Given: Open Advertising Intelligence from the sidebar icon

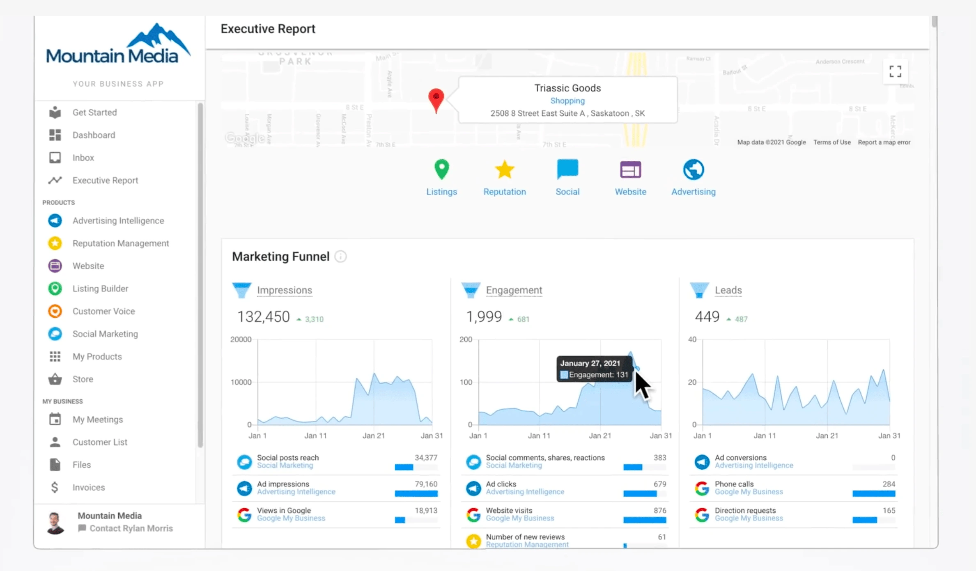Looking at the screenshot, I should click(55, 220).
